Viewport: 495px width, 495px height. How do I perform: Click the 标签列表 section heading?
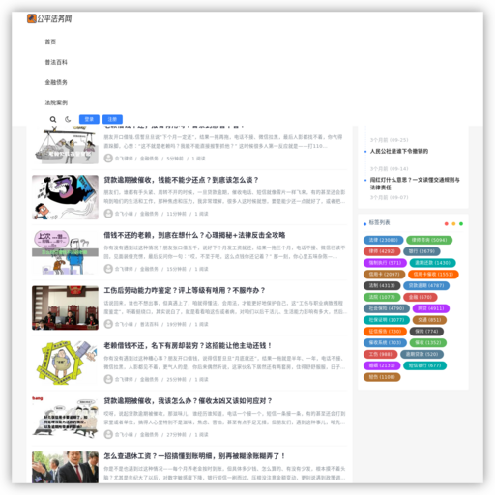379,222
